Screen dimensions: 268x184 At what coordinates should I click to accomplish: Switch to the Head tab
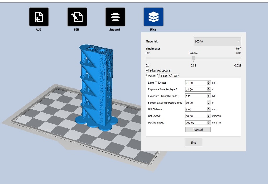tap(164, 76)
